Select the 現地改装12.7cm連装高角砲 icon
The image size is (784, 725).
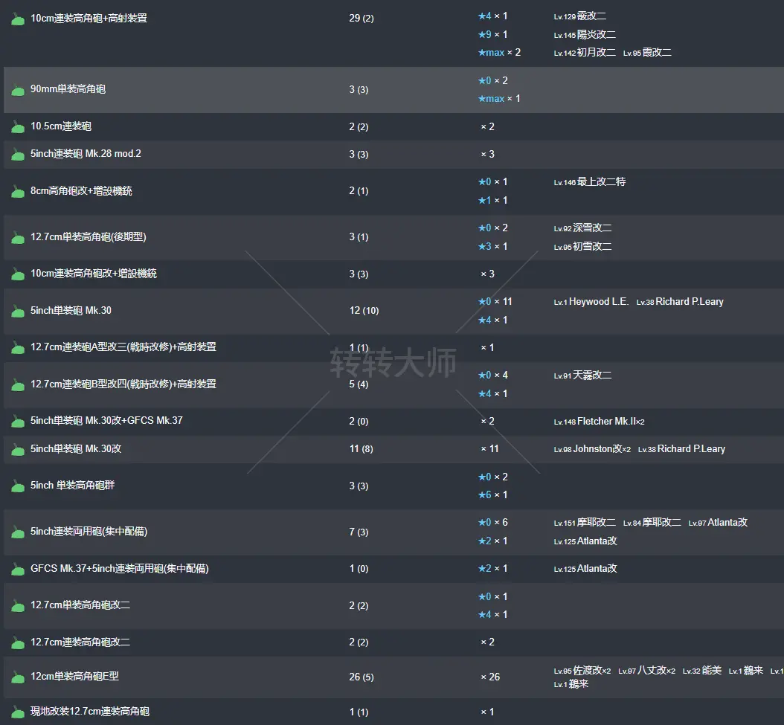(x=18, y=712)
